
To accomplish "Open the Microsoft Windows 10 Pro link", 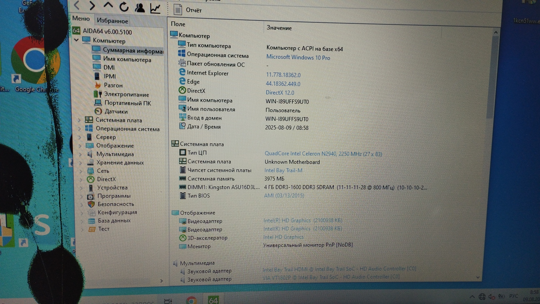I will pos(298,57).
